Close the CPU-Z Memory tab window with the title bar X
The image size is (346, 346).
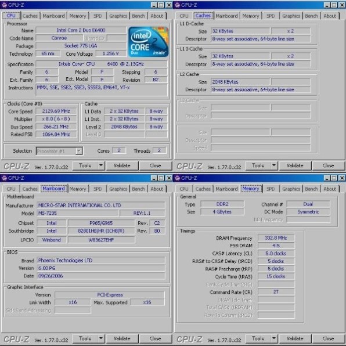342,178
